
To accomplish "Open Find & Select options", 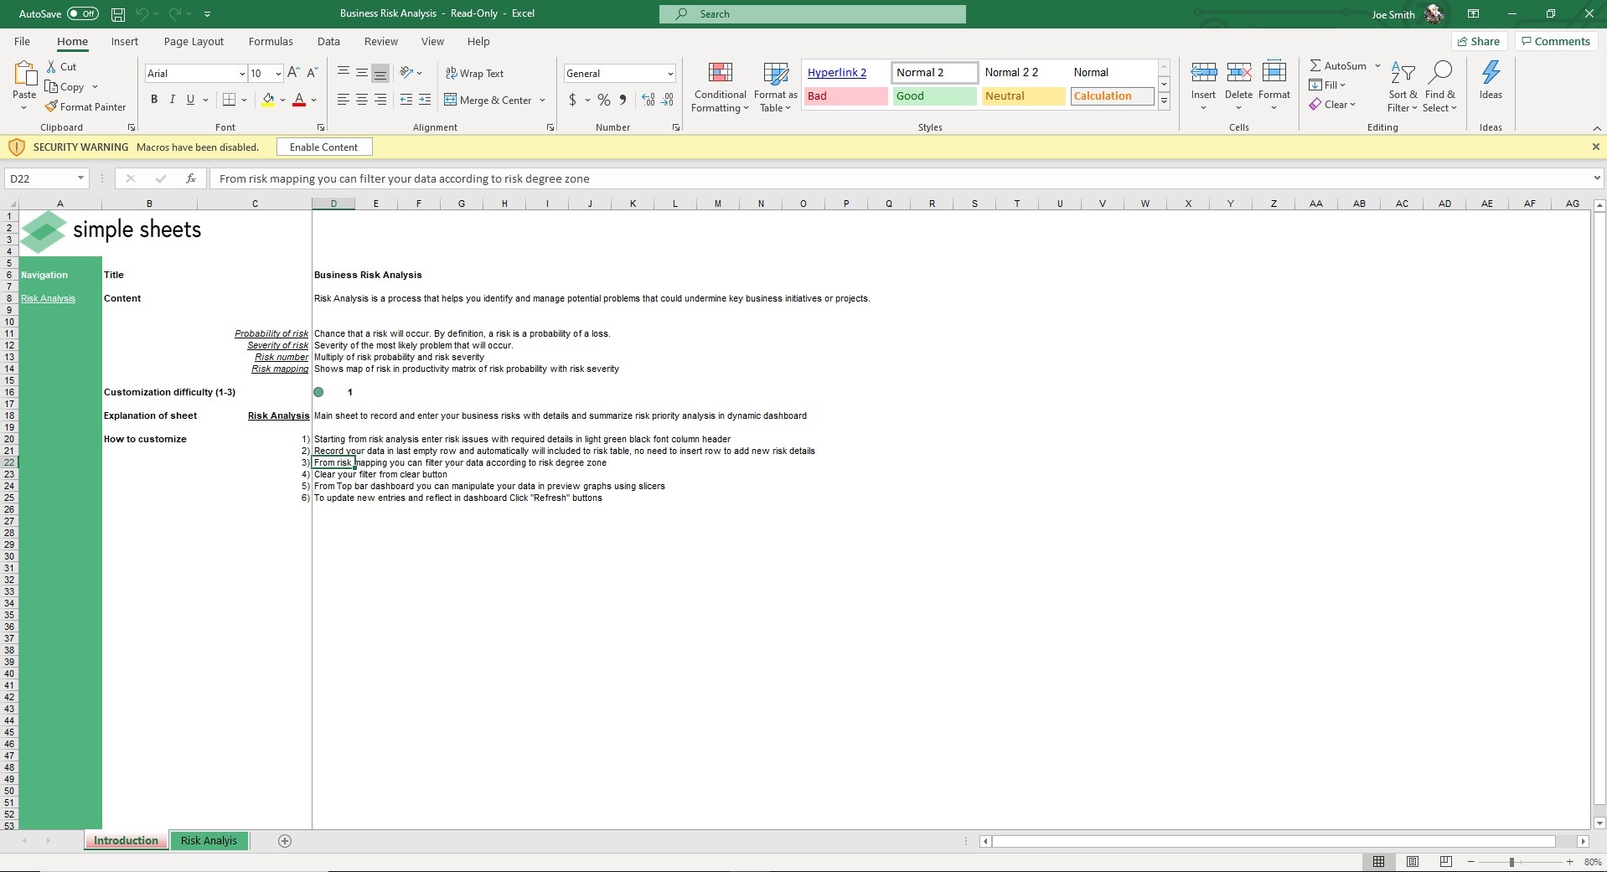I will (1440, 87).
